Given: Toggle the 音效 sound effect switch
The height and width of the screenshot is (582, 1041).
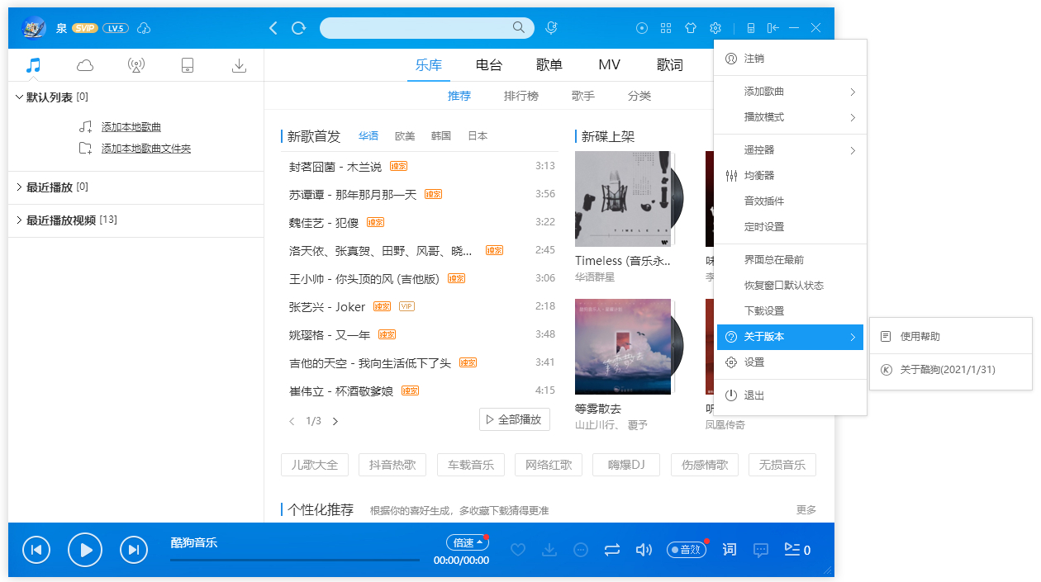Looking at the screenshot, I should 687,550.
